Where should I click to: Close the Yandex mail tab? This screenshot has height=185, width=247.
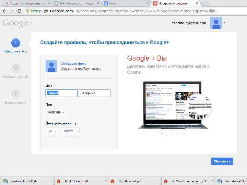coord(98,3)
